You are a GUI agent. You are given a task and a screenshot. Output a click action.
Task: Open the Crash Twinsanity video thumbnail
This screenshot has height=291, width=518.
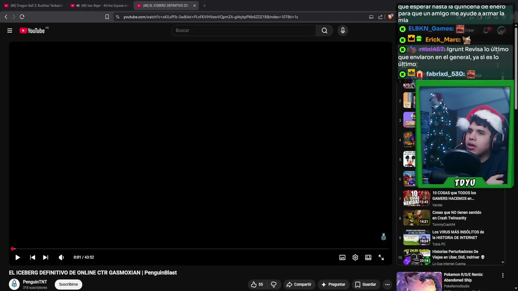(x=416, y=217)
